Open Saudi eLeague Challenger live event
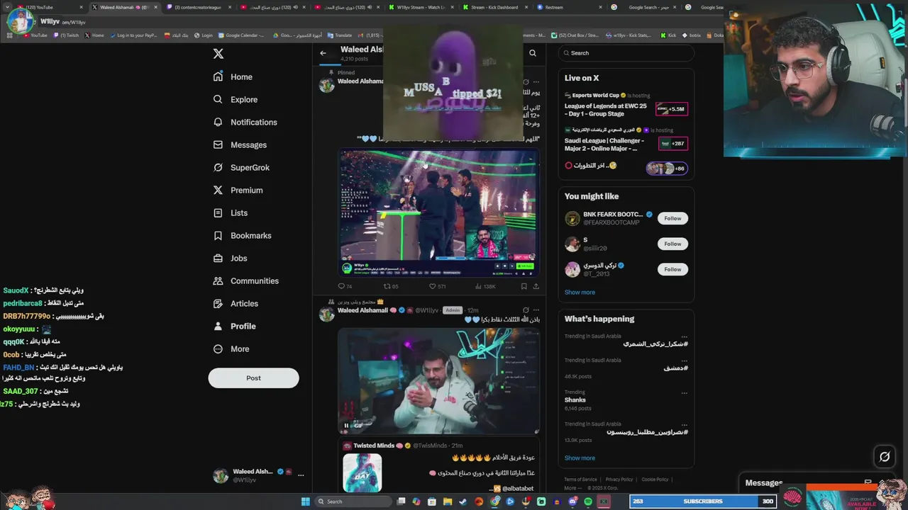 (626, 140)
